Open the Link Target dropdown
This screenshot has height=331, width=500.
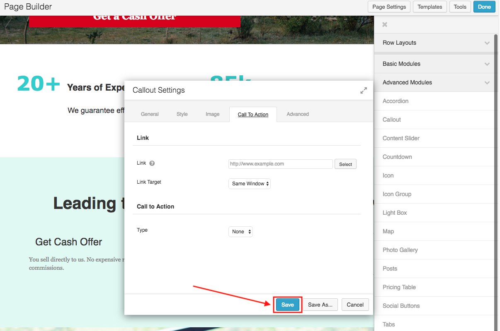(250, 184)
